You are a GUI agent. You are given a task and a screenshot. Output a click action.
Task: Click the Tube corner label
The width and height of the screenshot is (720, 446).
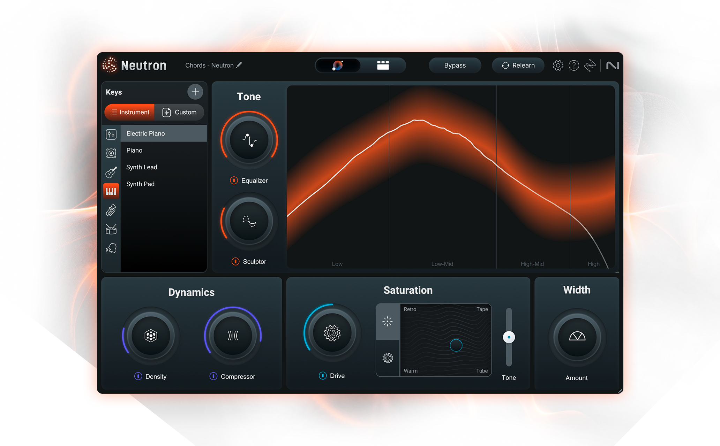pyautogui.click(x=482, y=371)
